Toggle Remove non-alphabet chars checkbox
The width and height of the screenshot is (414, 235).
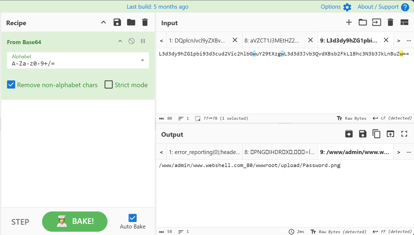click(11, 85)
